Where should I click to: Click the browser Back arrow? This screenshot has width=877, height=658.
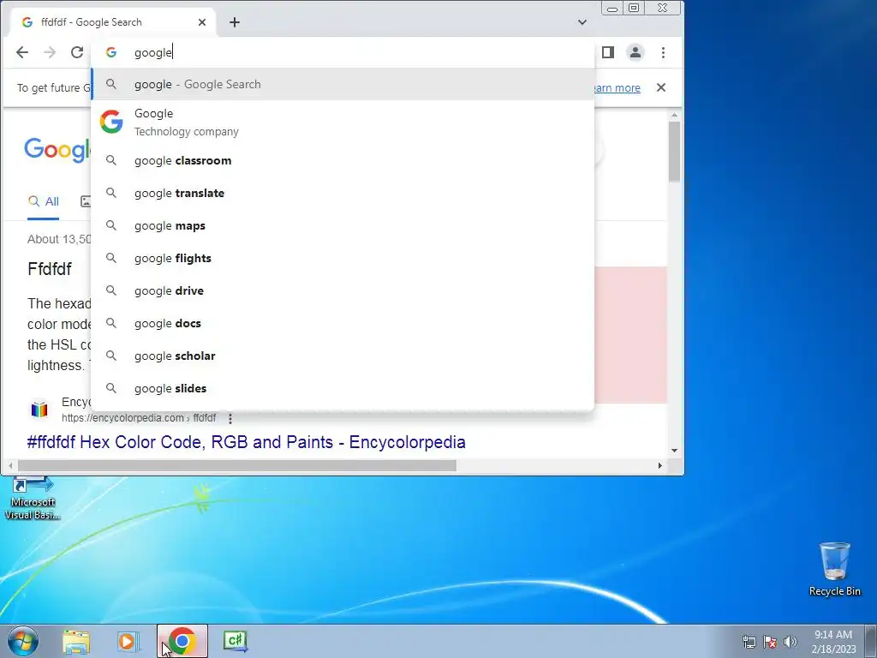tap(21, 52)
